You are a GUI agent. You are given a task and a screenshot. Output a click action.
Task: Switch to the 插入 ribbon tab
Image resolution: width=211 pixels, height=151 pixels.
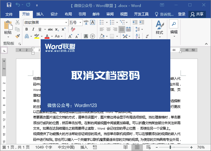tap(40, 14)
